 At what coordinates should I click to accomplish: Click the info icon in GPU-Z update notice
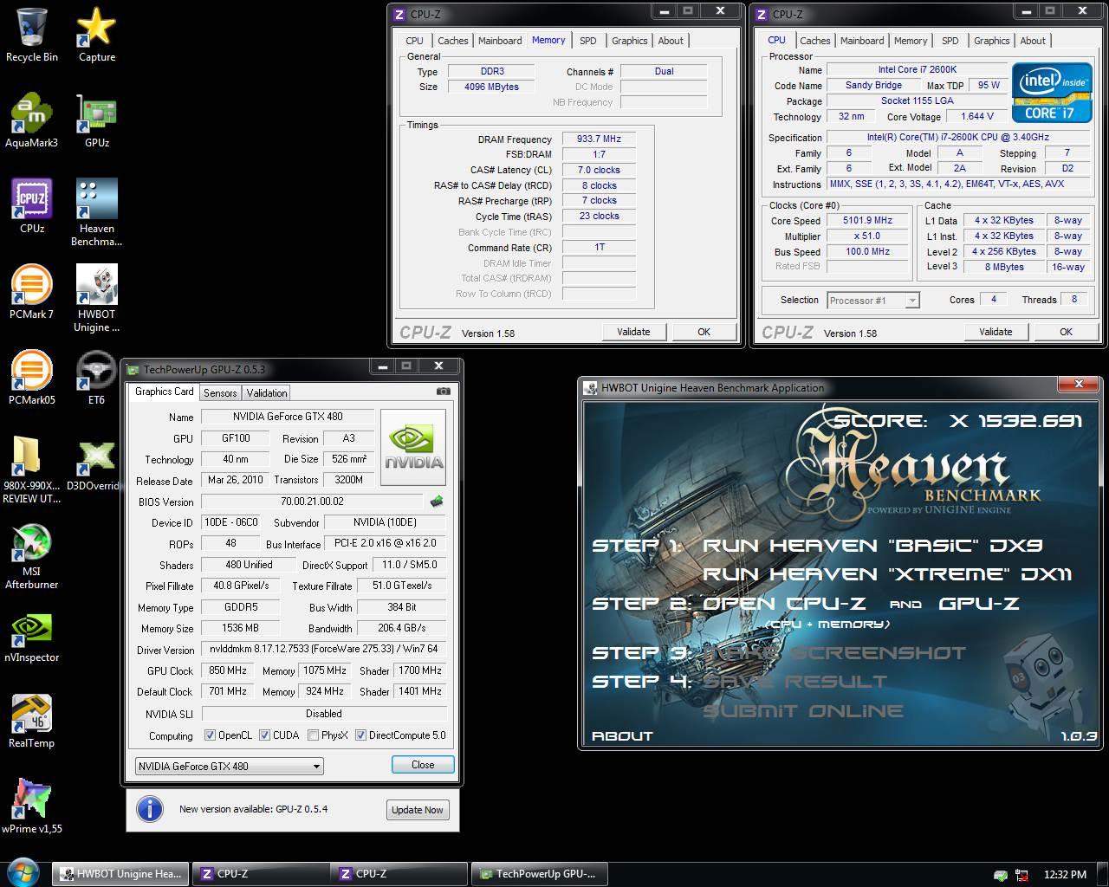click(150, 809)
